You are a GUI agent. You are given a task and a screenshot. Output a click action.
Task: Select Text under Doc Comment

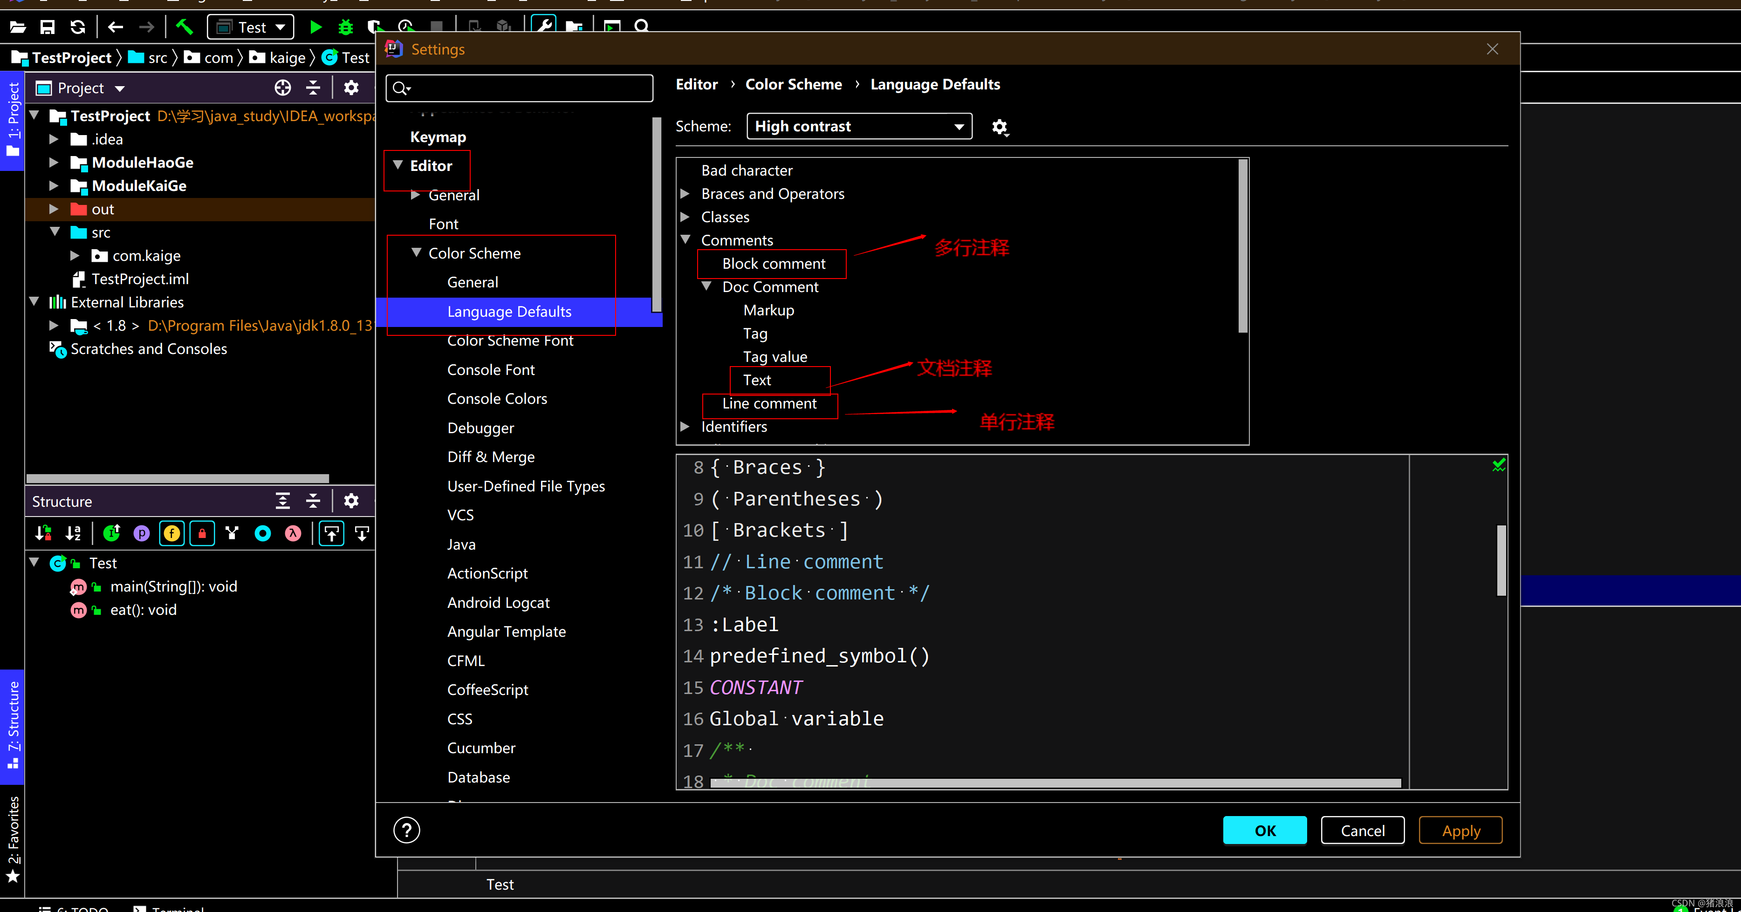coord(757,380)
